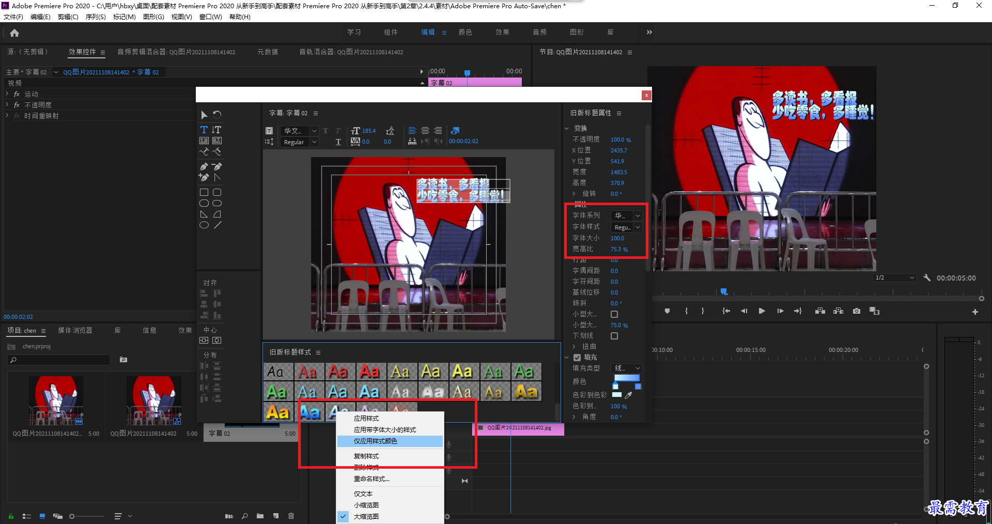Select the Delete Anchor Point tool
The image size is (992, 524).
[x=217, y=166]
